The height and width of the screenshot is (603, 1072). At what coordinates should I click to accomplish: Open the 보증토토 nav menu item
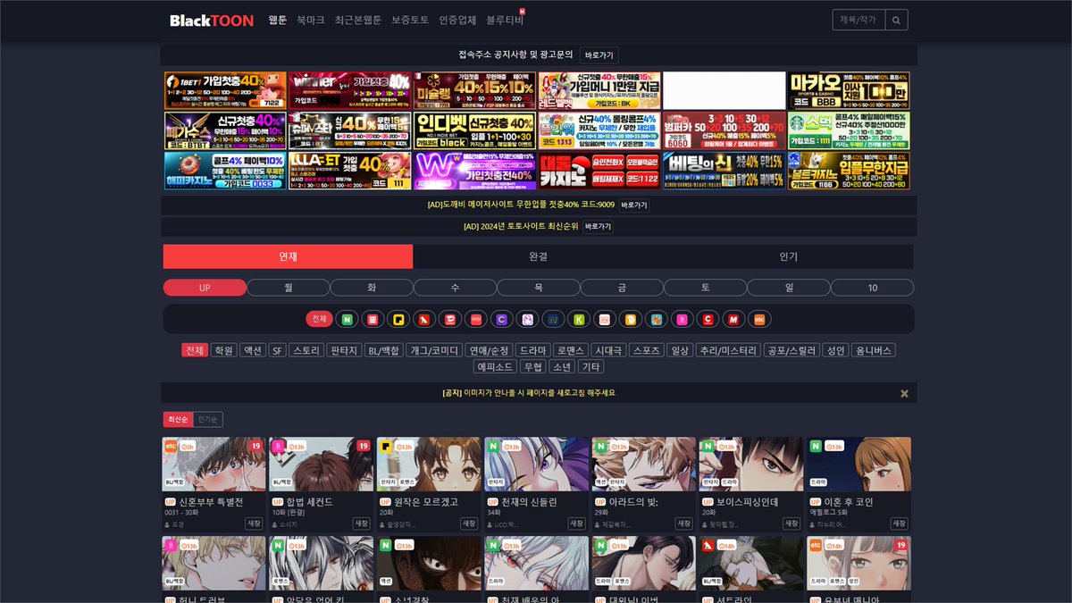pos(410,20)
